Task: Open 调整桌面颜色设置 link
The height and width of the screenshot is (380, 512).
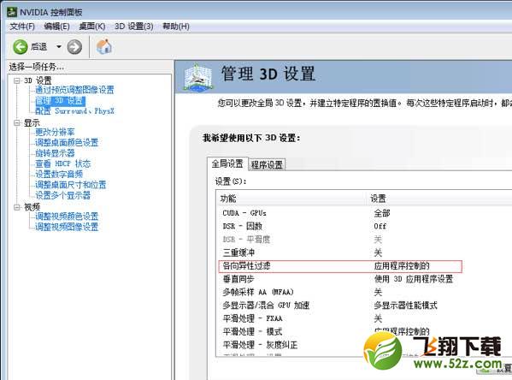Action: (x=67, y=143)
